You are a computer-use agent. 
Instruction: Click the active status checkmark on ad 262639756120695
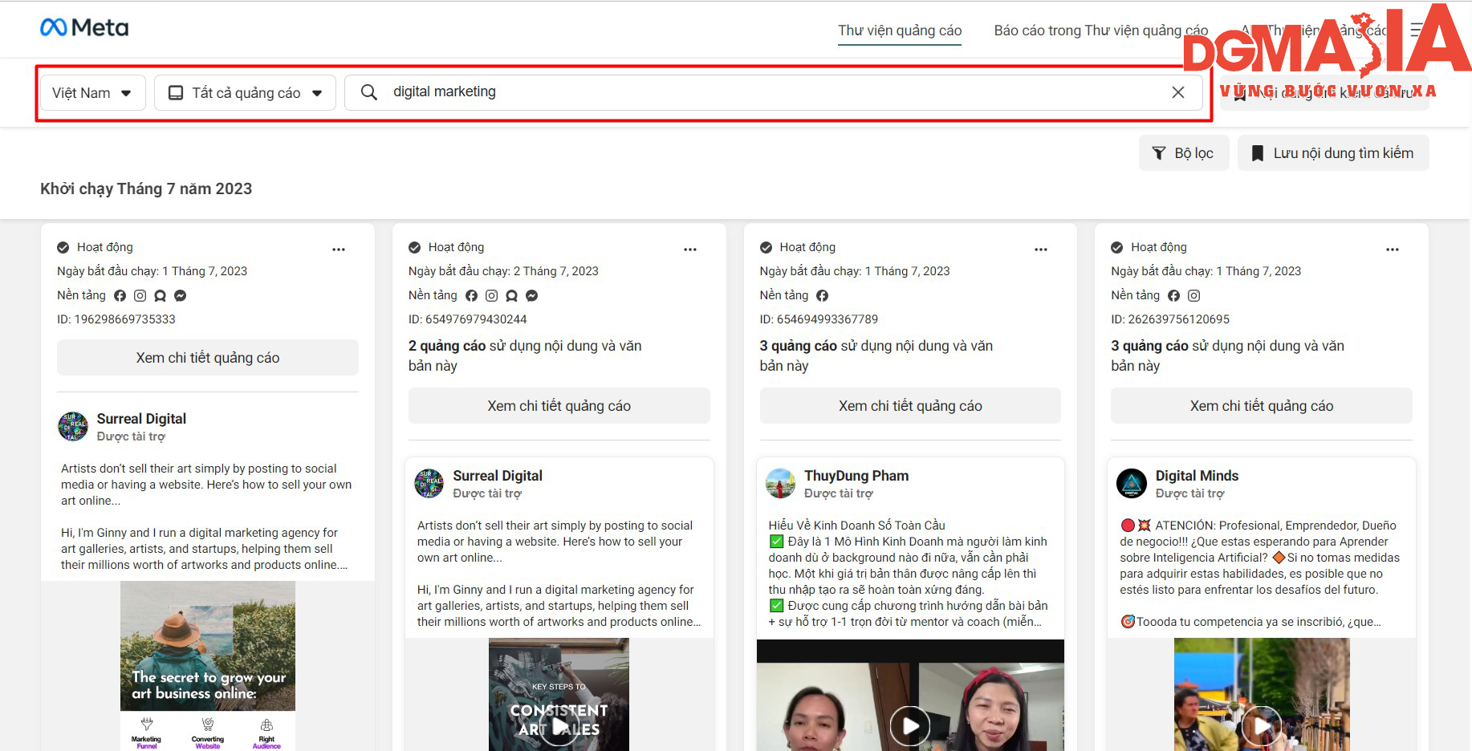pos(1117,248)
